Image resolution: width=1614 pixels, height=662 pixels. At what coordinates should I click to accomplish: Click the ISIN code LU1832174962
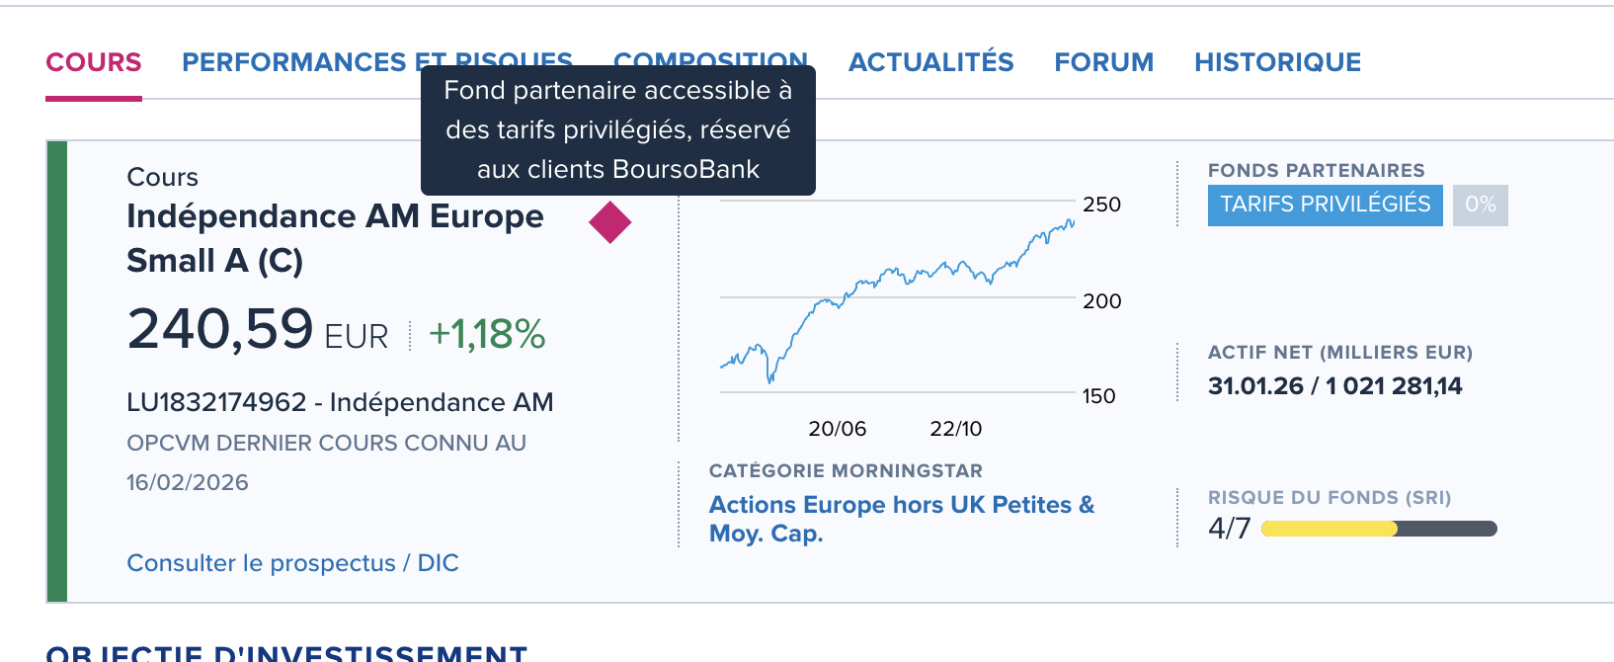[x=216, y=402]
